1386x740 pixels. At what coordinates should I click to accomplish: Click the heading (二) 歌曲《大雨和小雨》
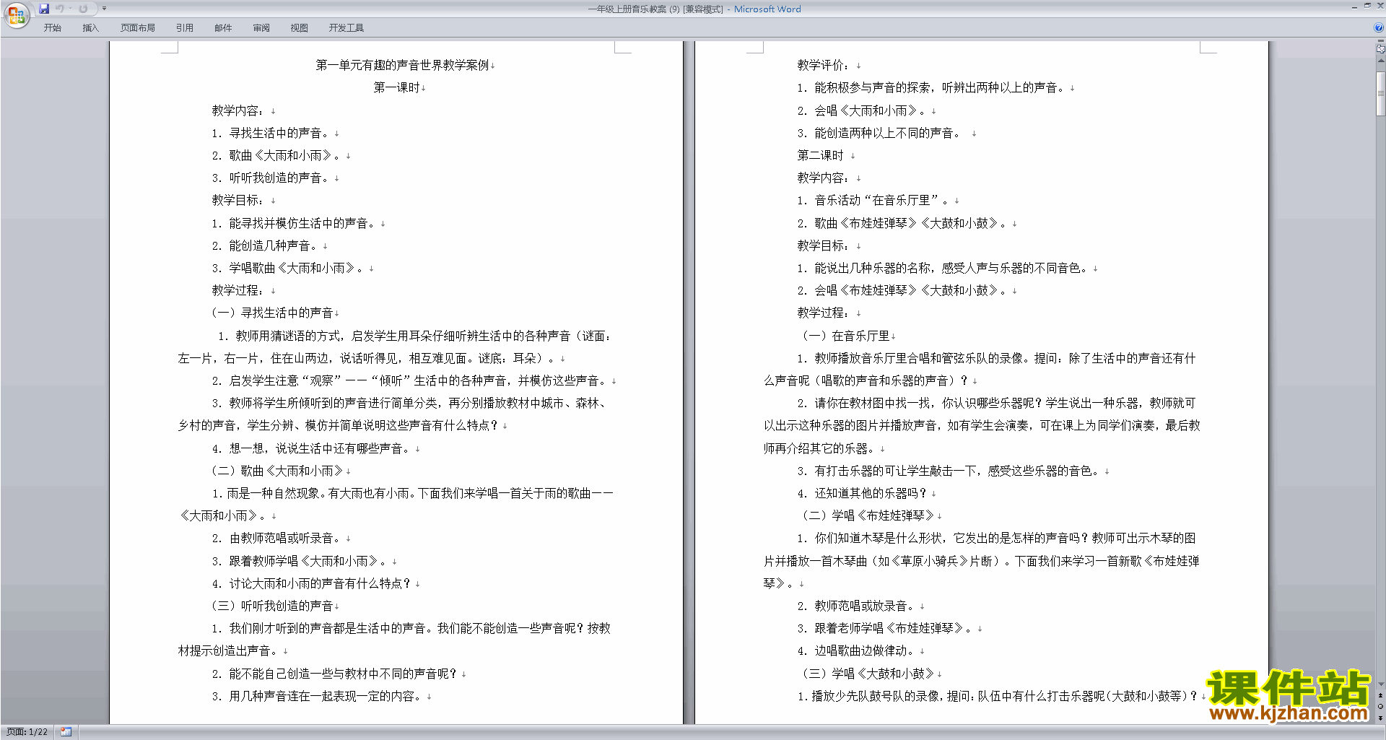277,471
